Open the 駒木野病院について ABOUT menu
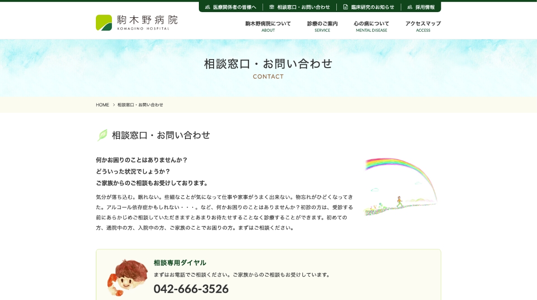This screenshot has height=300, width=537. (x=268, y=26)
